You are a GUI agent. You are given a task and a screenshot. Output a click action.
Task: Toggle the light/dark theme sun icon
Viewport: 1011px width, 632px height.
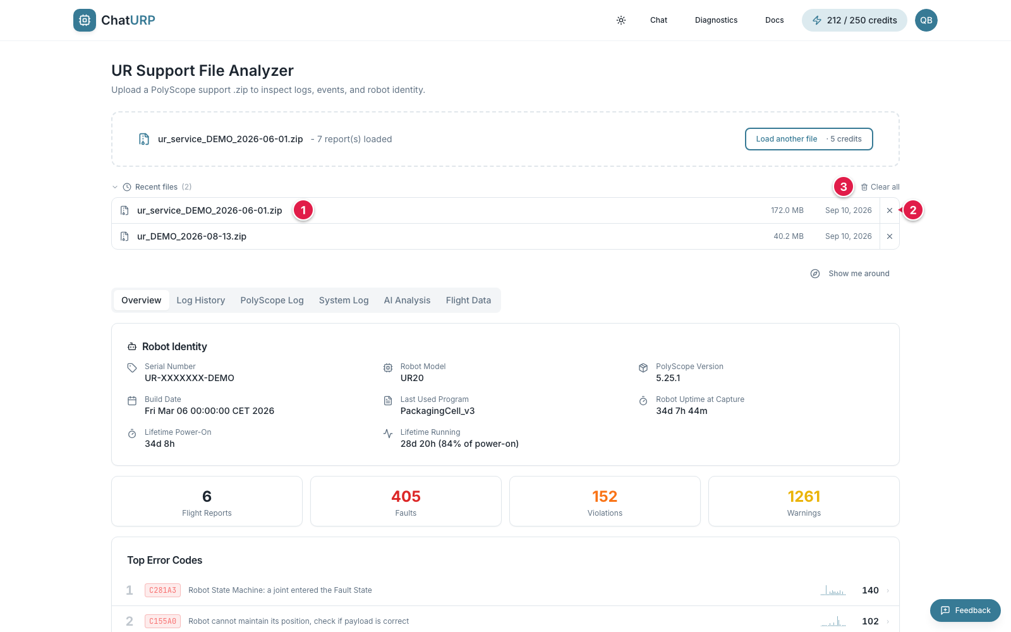coord(621,20)
